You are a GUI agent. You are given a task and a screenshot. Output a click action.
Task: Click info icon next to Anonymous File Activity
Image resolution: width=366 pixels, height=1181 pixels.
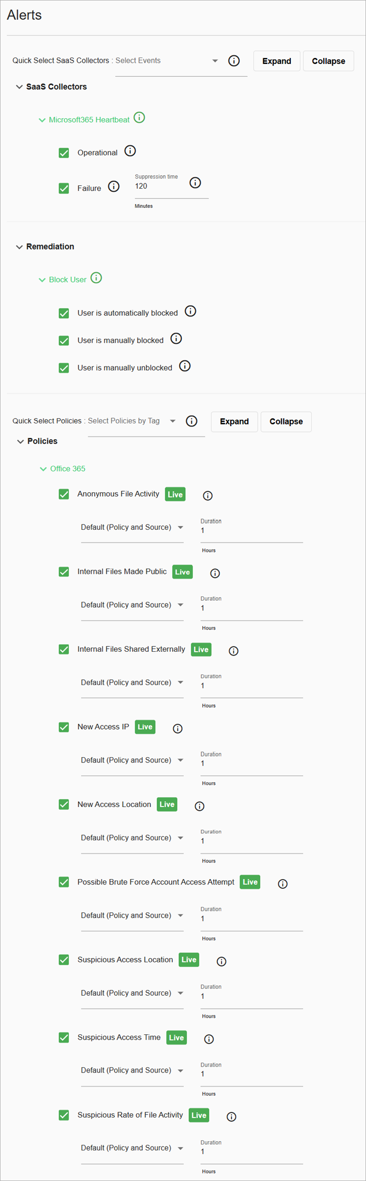tap(208, 495)
